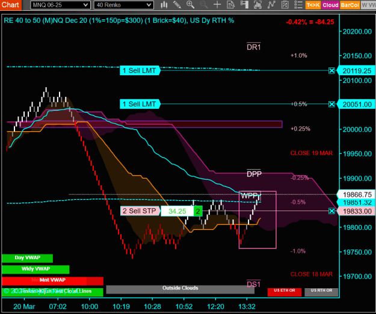Open the strategy performance clipboard icon
Image resolution: width=376 pixels, height=314 pixels.
[285, 5]
